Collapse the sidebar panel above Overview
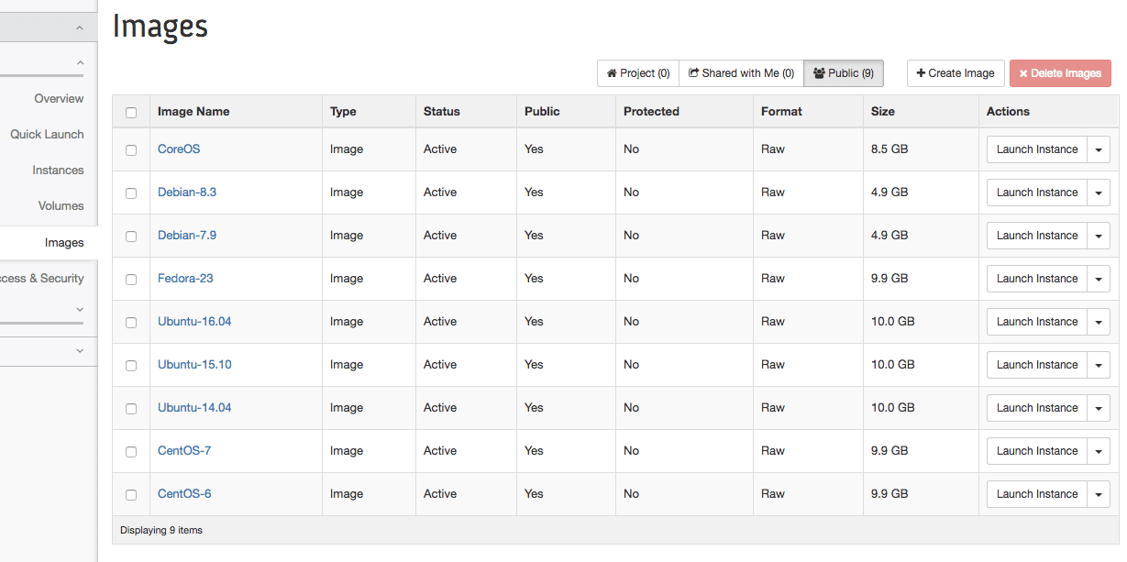 click(x=80, y=63)
